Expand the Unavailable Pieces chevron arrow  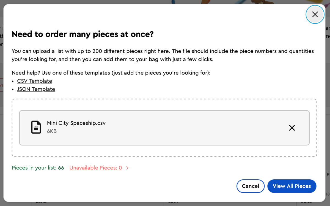point(127,168)
